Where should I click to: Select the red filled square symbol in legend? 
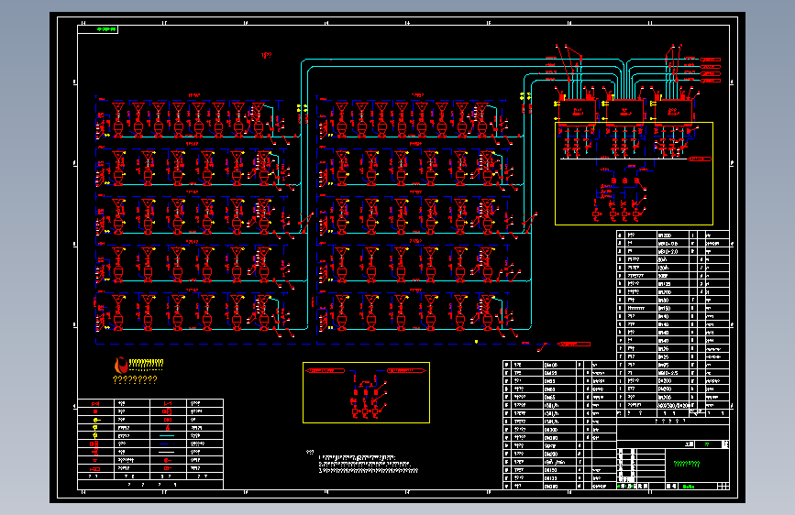[x=94, y=411]
